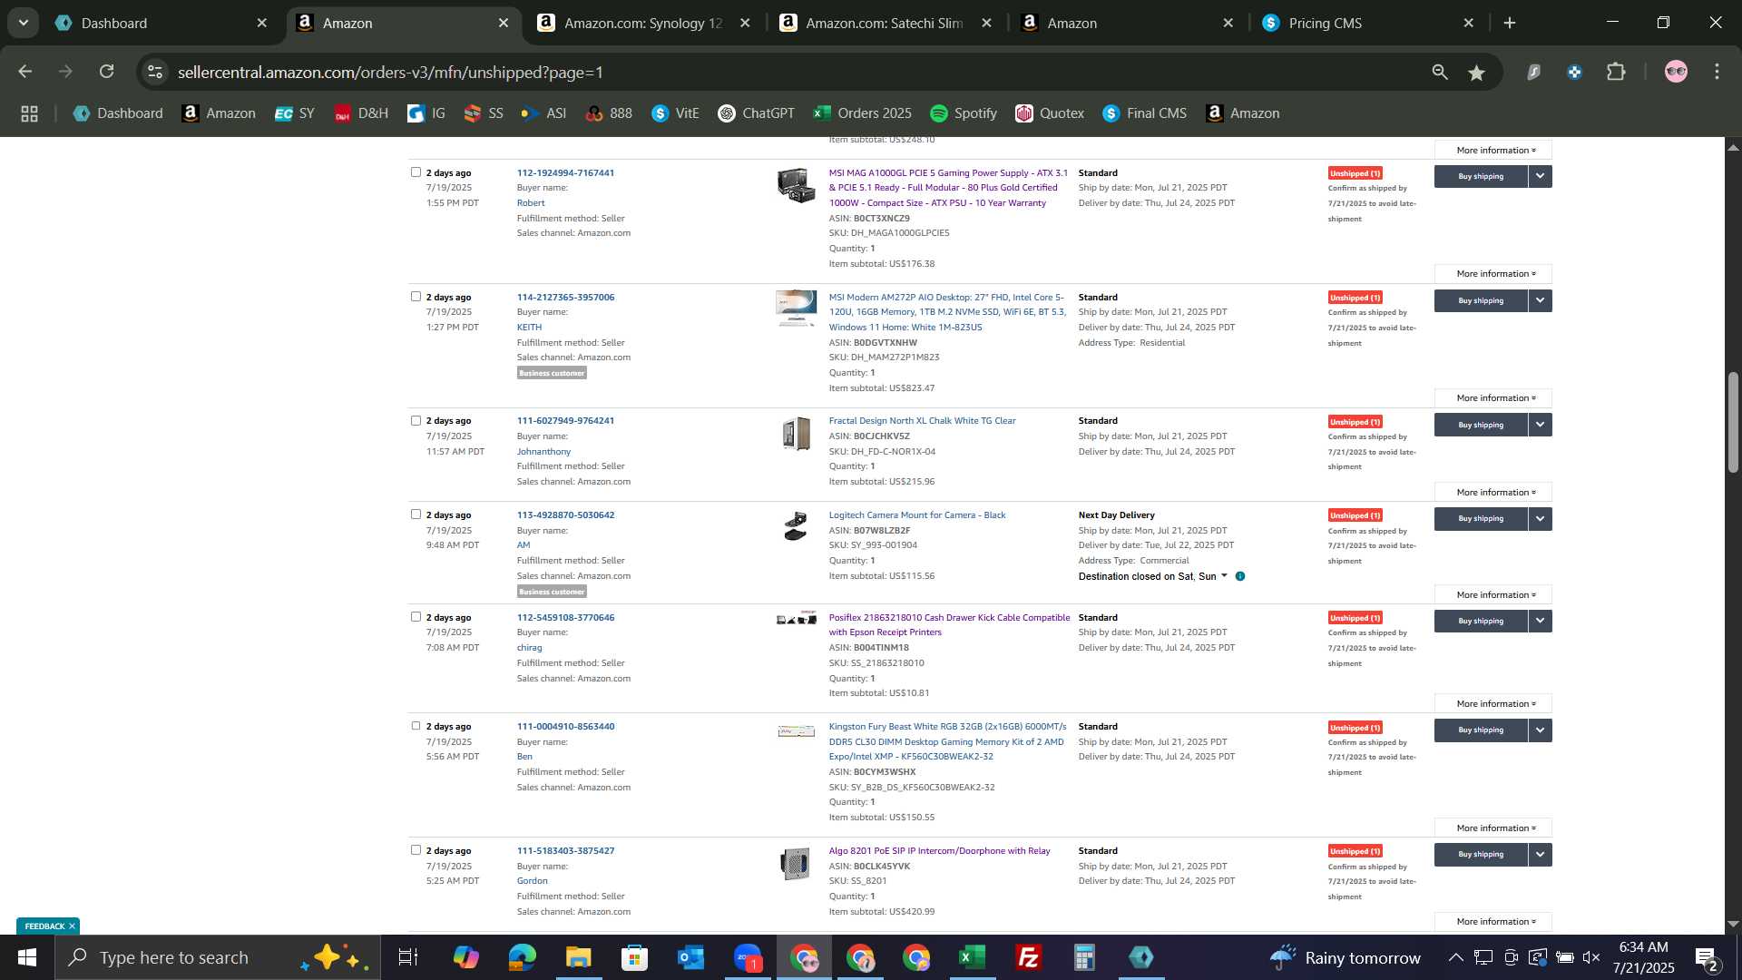Open the D&H bookmark

(361, 113)
